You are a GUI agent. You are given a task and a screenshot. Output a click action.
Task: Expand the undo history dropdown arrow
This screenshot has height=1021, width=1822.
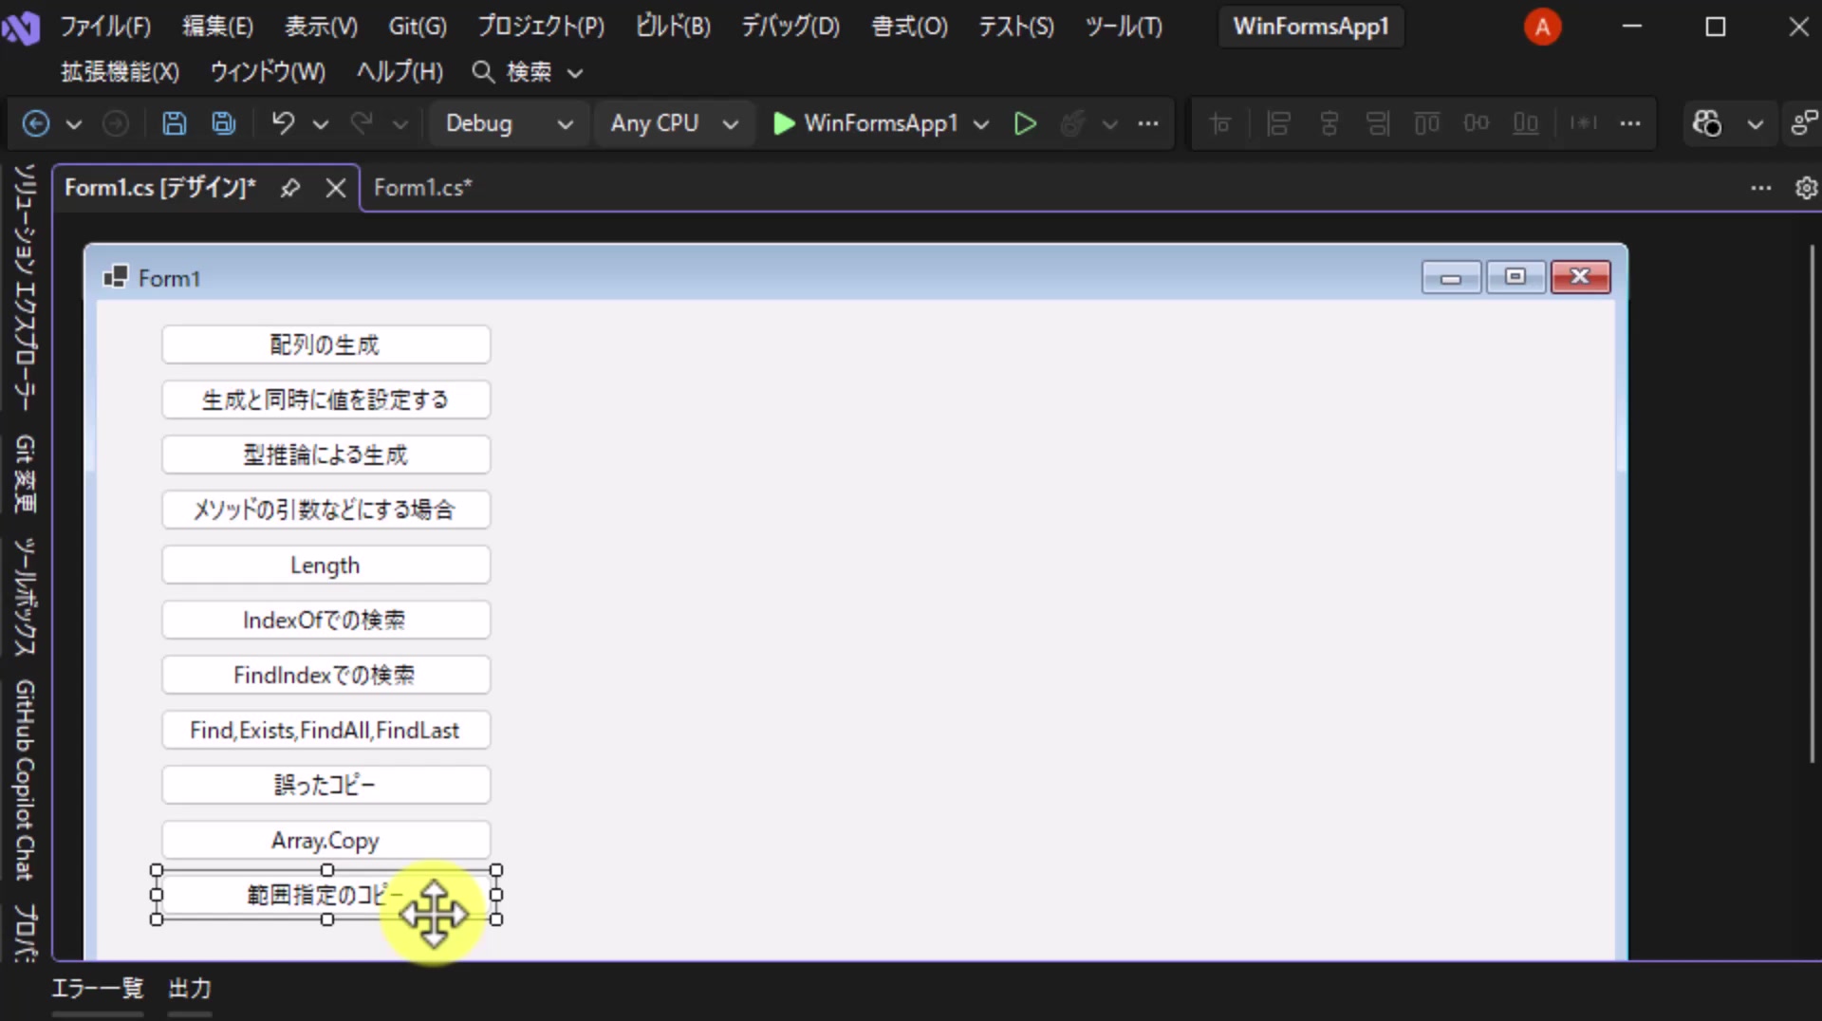321,124
